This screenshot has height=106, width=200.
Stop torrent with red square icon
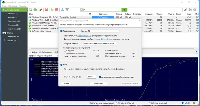57,10
